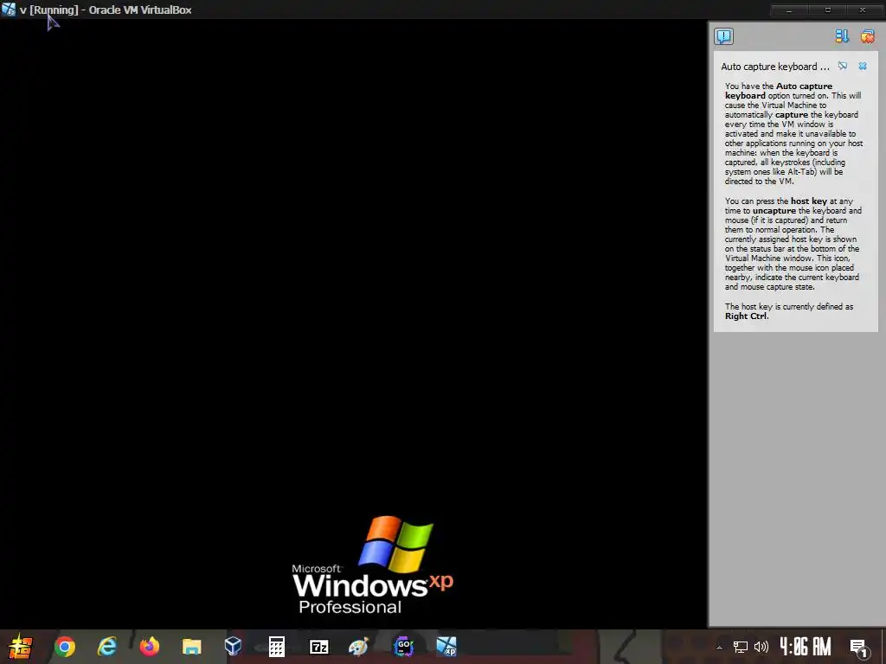Click the 'Auto capture keyboard ...' notification title
886x664 pixels.
[775, 67]
